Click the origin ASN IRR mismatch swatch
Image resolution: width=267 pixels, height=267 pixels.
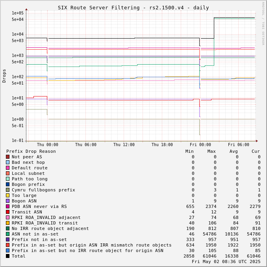tap(7, 245)
